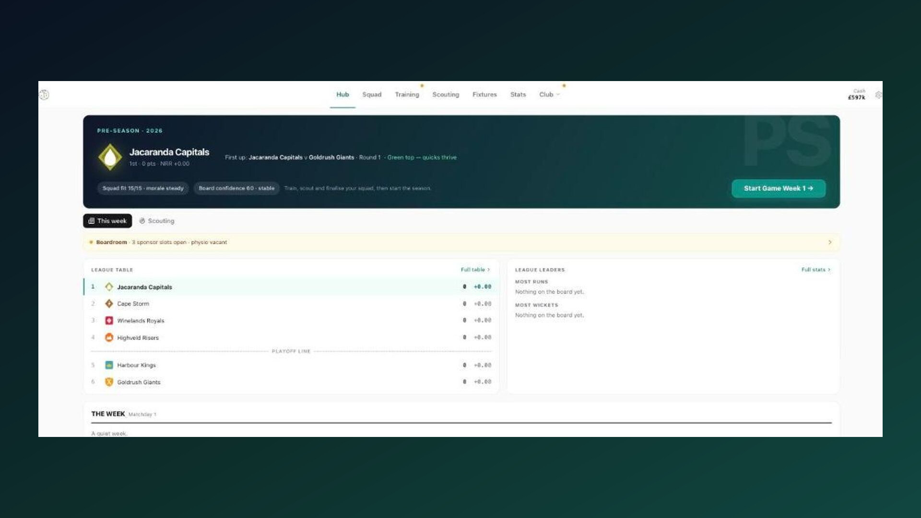Select the Scouting sub-tab below banner
921x518 pixels.
[157, 221]
